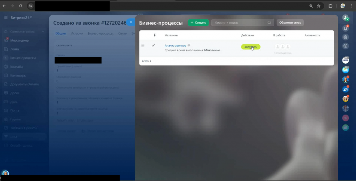This screenshot has width=356, height=181.
Task: Switch to the Связи tab
Action: click(x=122, y=34)
